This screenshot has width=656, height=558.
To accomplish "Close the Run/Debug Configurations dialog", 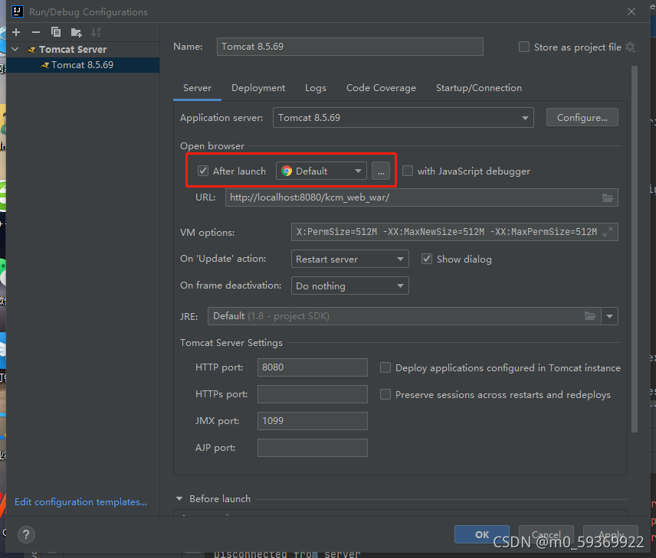I will 631,11.
